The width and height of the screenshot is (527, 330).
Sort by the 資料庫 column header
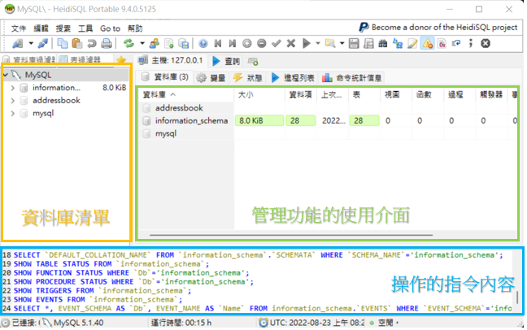pyautogui.click(x=186, y=95)
